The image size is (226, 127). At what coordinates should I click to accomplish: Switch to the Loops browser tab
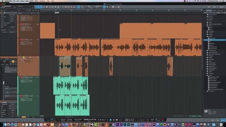(219, 10)
